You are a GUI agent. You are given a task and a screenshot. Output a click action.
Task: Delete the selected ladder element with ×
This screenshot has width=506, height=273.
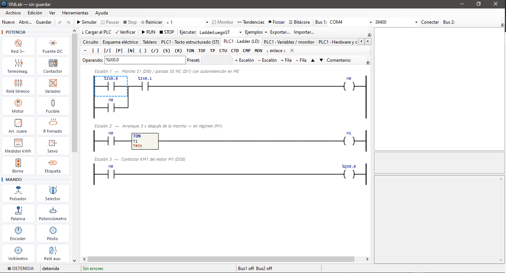[x=292, y=51]
